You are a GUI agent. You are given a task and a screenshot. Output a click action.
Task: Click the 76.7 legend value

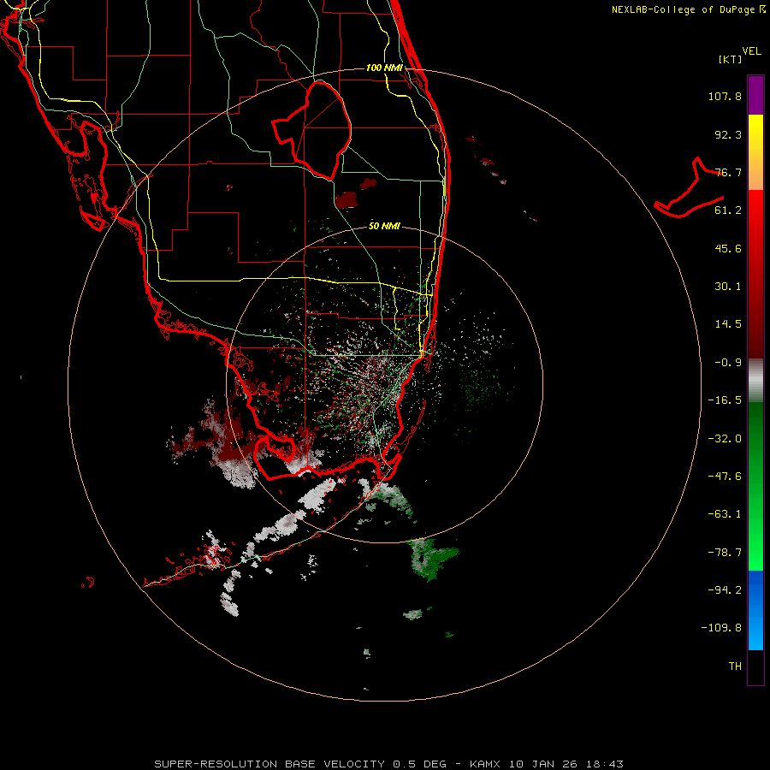click(x=728, y=172)
